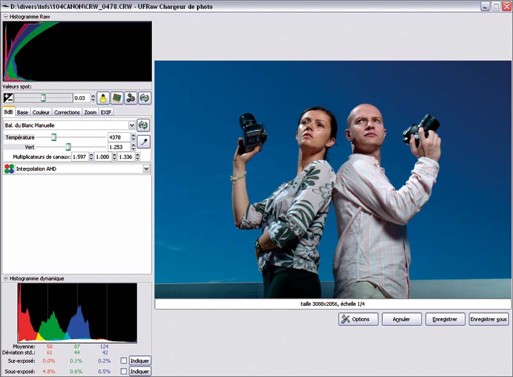Enable the Sur-exposé checkbox
The width and height of the screenshot is (513, 377).
(124, 360)
